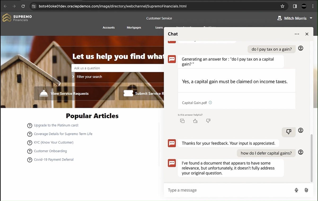
Task: Click the copy answer icon
Action: [182, 121]
